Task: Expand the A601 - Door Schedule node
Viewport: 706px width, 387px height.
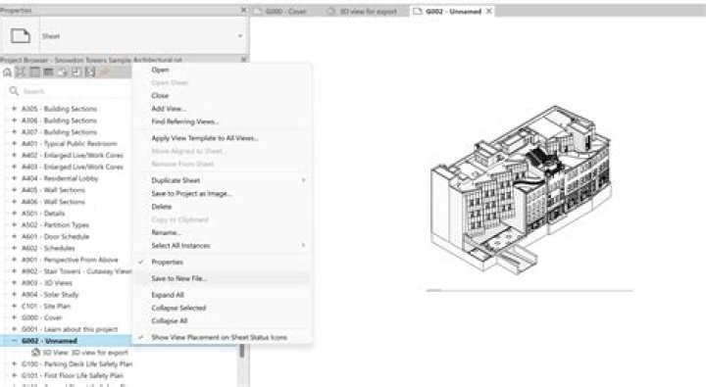Action: [x=14, y=236]
